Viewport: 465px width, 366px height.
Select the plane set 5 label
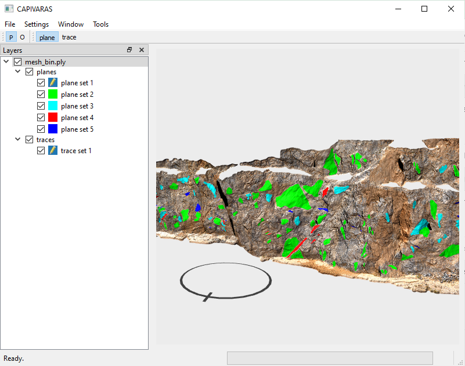coord(77,129)
